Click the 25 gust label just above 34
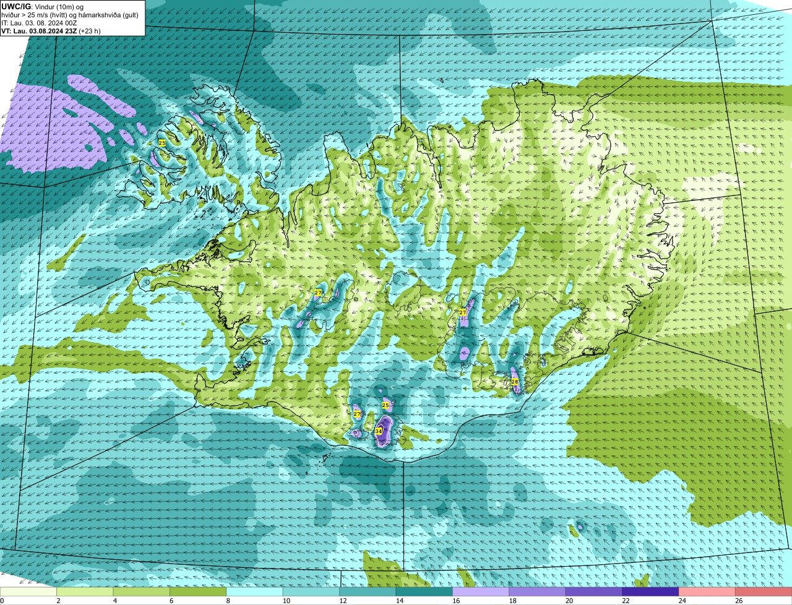The image size is (792, 605). [385, 405]
